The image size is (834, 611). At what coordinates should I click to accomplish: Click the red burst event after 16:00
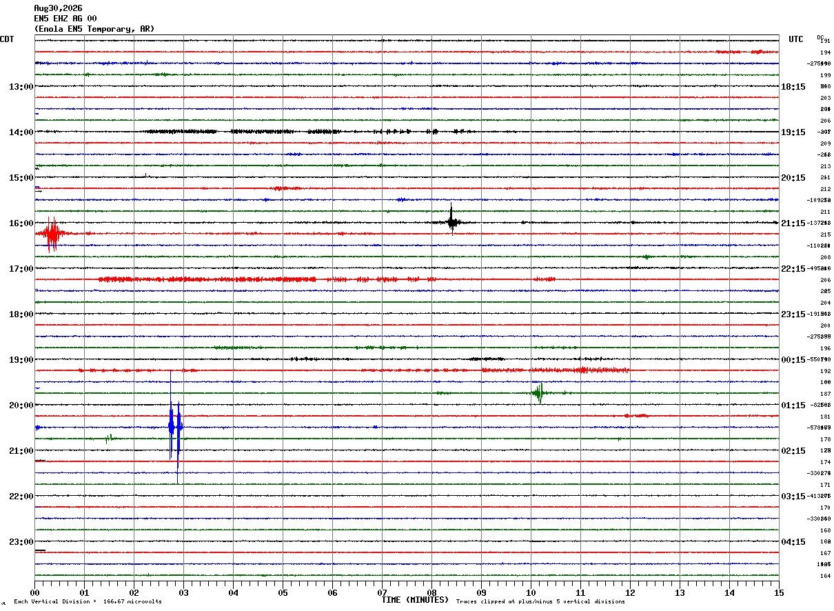[x=52, y=234]
